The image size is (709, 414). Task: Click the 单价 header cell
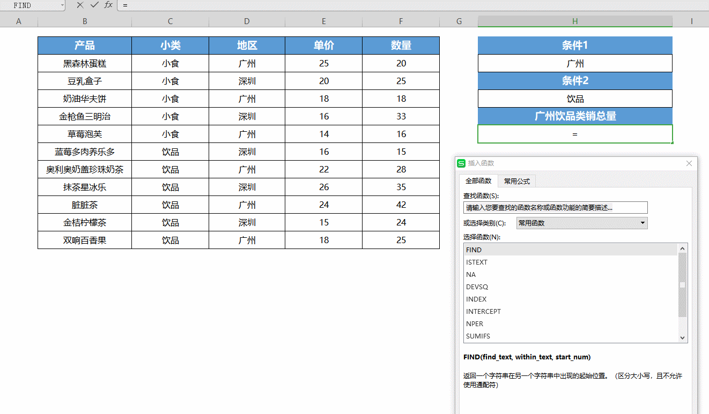click(323, 46)
